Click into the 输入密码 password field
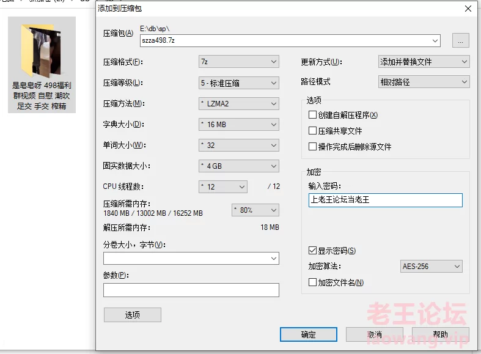The width and height of the screenshot is (481, 354). [385, 200]
